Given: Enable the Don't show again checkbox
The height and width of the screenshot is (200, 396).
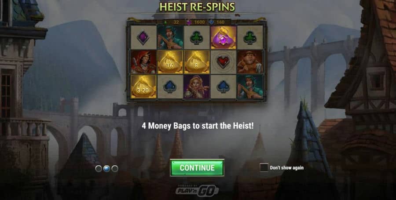Looking at the screenshot, I should pyautogui.click(x=264, y=167).
